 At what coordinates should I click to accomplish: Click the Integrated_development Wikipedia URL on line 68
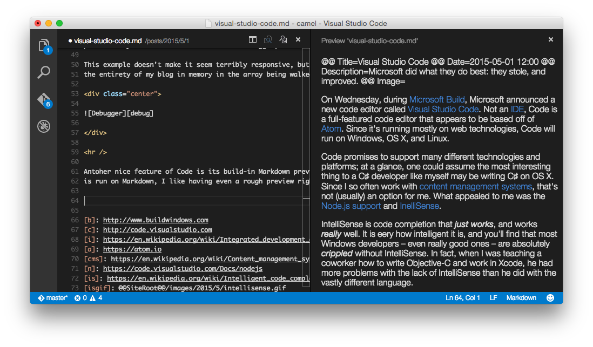[206, 240]
